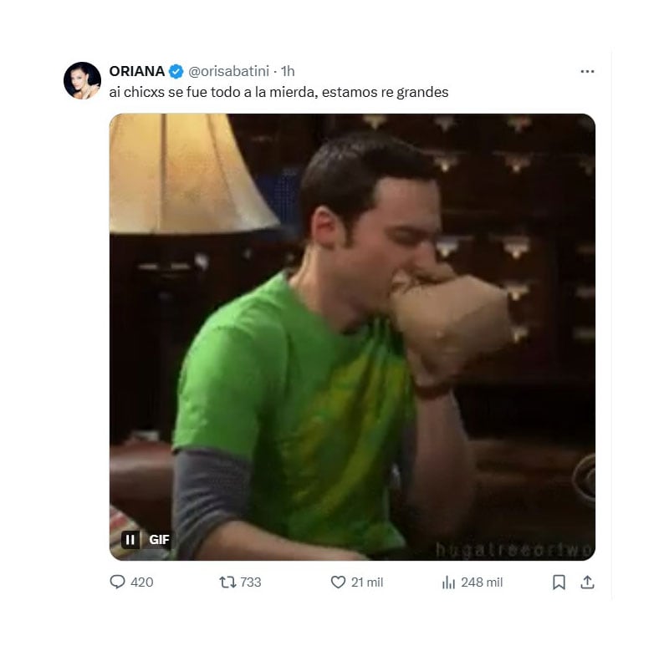Open the three-dot more options menu
The width and height of the screenshot is (664, 651).
point(587,72)
